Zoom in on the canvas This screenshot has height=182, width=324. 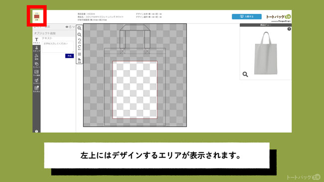click(79, 28)
